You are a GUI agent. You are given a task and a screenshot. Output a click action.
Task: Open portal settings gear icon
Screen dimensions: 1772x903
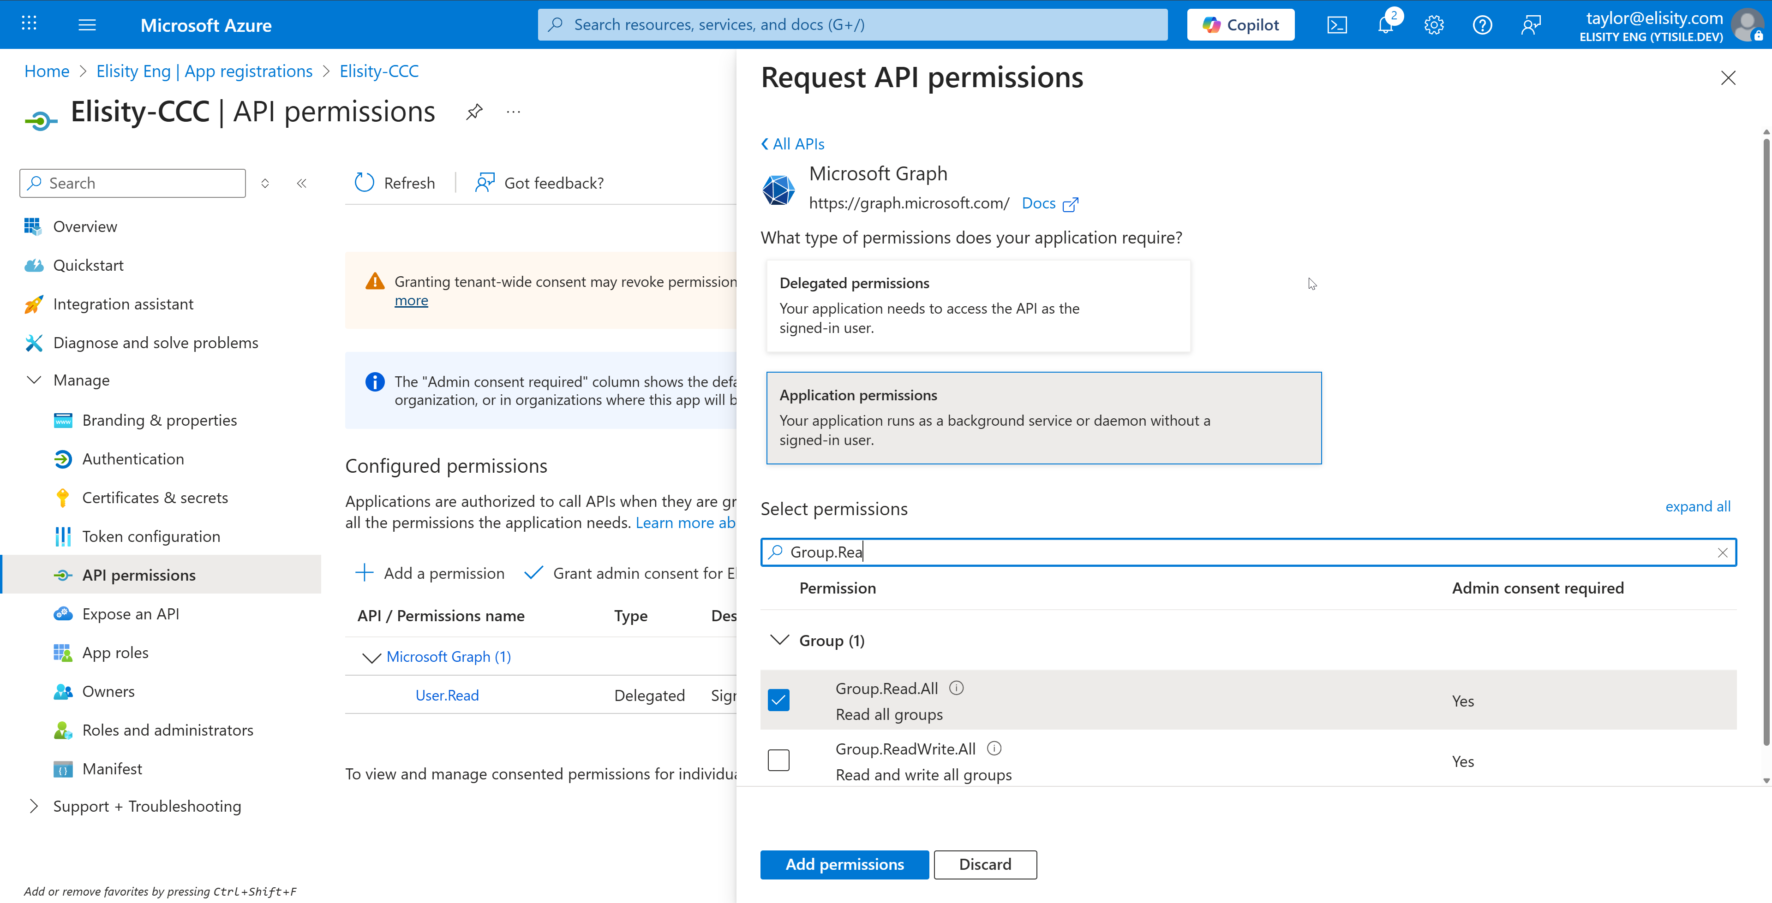coord(1434,25)
